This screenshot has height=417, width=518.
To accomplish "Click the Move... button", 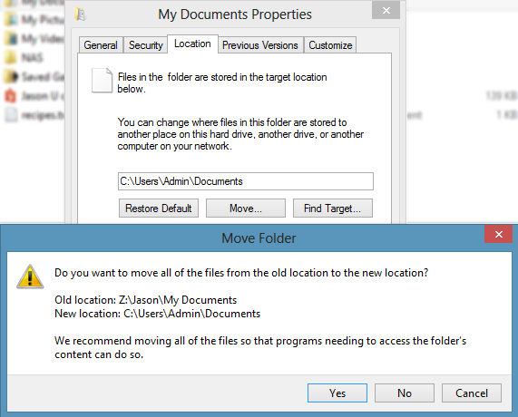I will pyautogui.click(x=246, y=208).
